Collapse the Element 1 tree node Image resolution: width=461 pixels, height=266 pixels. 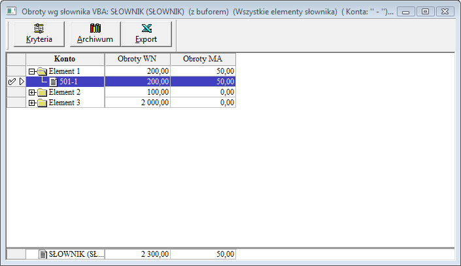point(32,71)
